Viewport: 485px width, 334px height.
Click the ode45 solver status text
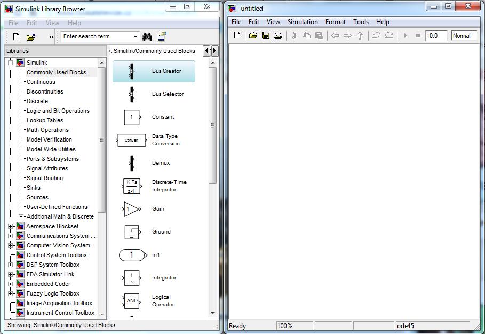(405, 326)
